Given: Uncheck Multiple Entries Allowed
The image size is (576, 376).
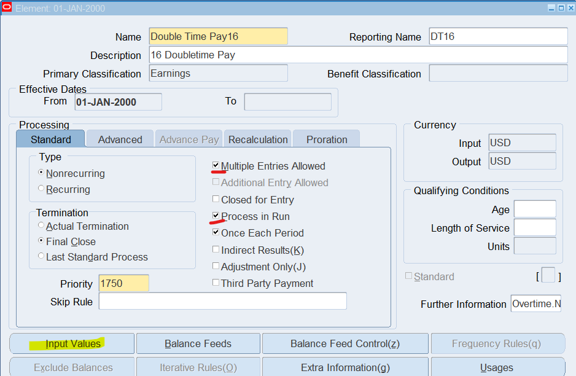Looking at the screenshot, I should [x=216, y=166].
